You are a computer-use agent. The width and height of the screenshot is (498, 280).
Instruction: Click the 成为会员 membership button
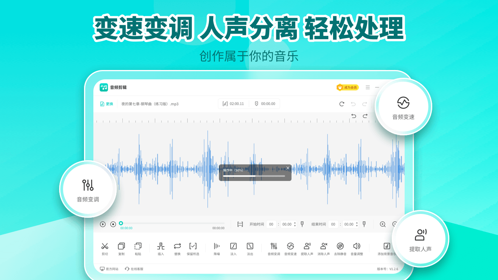click(x=347, y=87)
